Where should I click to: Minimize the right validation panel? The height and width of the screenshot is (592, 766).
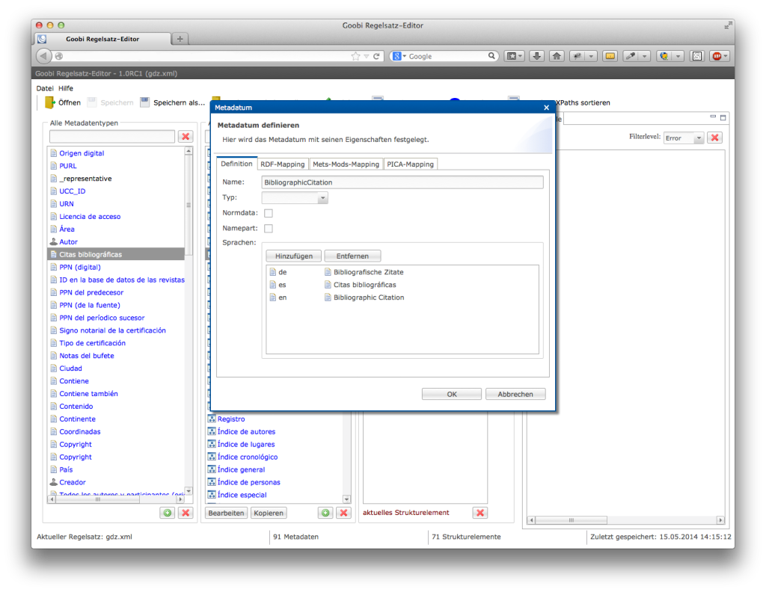click(x=713, y=117)
